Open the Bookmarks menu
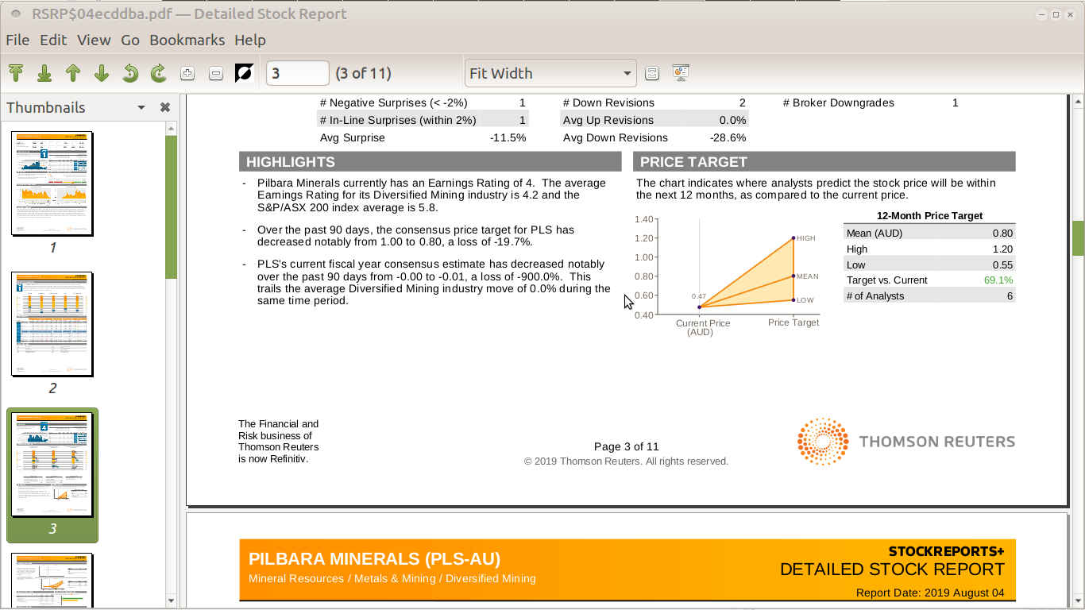Viewport: 1085px width, 610px height. coord(187,40)
